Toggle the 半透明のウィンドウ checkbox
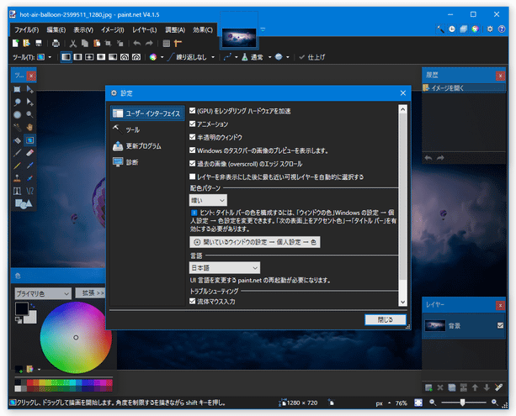The image size is (516, 416). point(193,137)
